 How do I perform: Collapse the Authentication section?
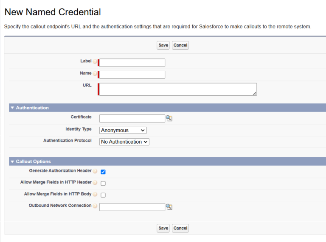[x=12, y=108]
